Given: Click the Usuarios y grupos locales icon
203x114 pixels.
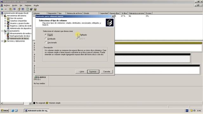Looking at the screenshot, I should [x=8, y=23].
